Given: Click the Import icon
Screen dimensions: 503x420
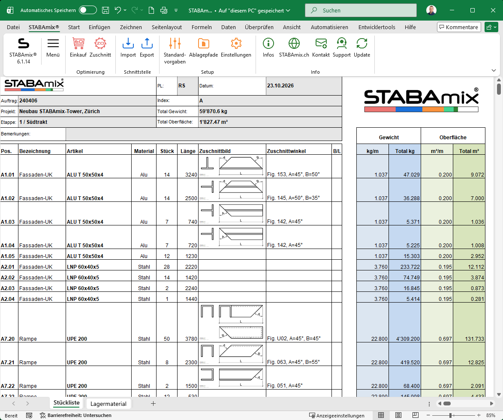Looking at the screenshot, I should click(x=128, y=48).
